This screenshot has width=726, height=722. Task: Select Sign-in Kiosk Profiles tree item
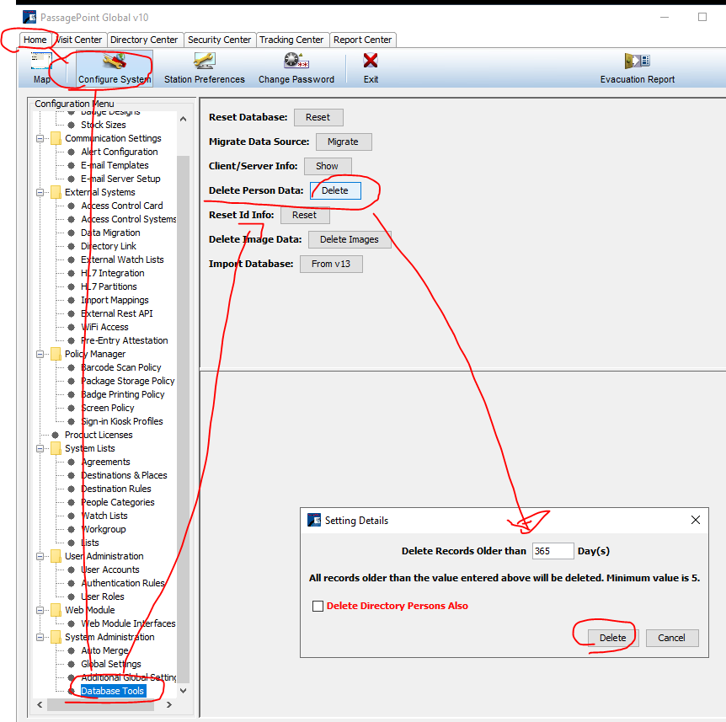[x=122, y=421]
